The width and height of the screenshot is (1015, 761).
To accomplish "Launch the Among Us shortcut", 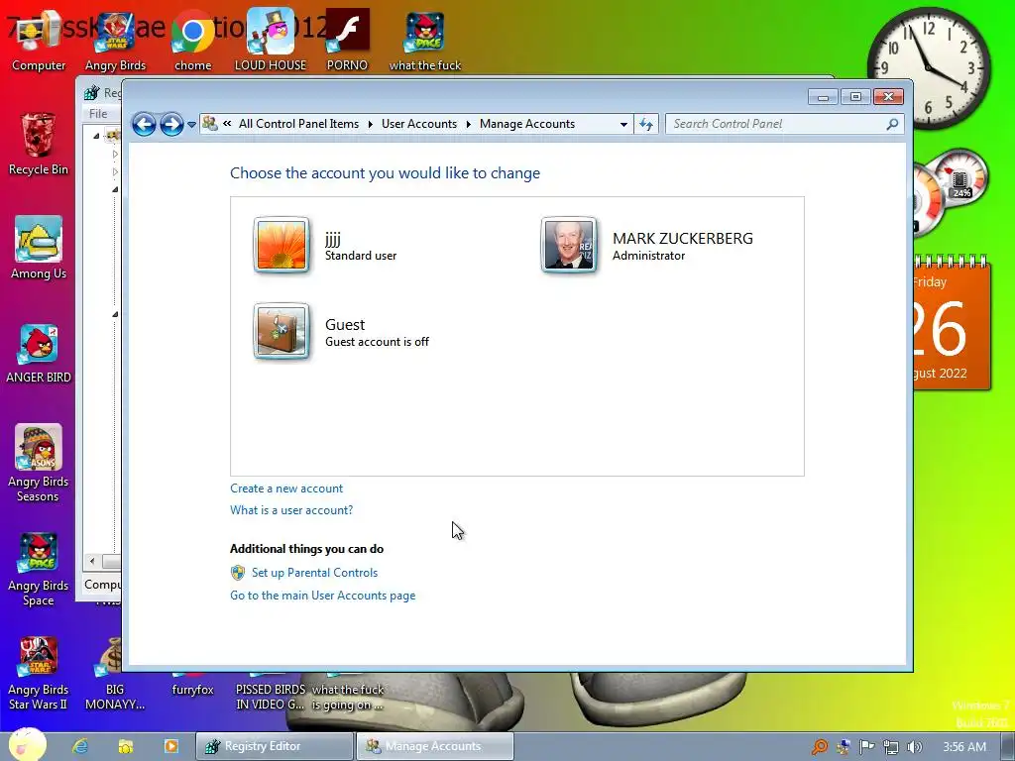I will pyautogui.click(x=39, y=247).
